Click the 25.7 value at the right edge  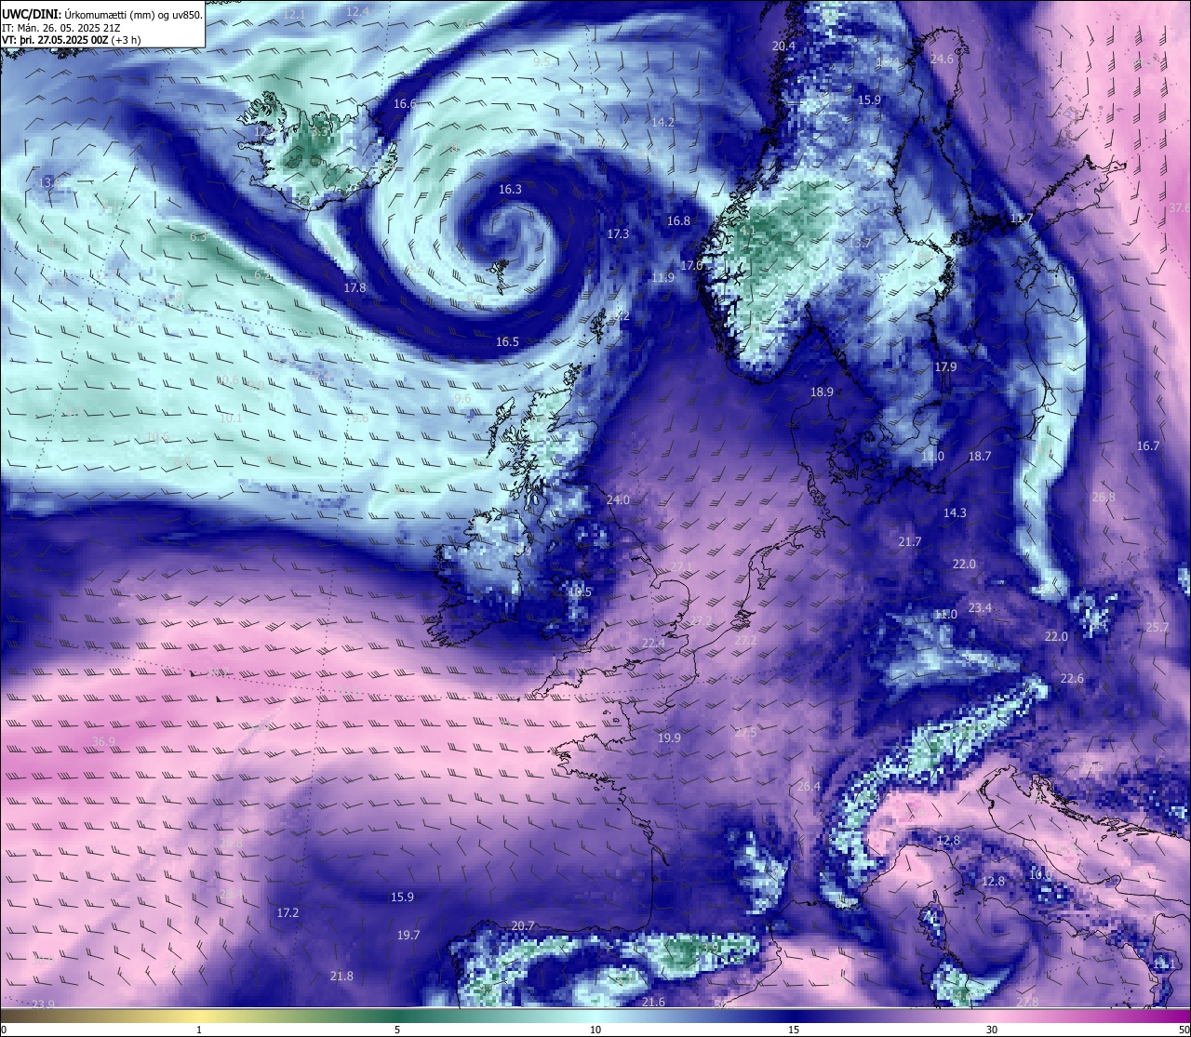click(1157, 627)
